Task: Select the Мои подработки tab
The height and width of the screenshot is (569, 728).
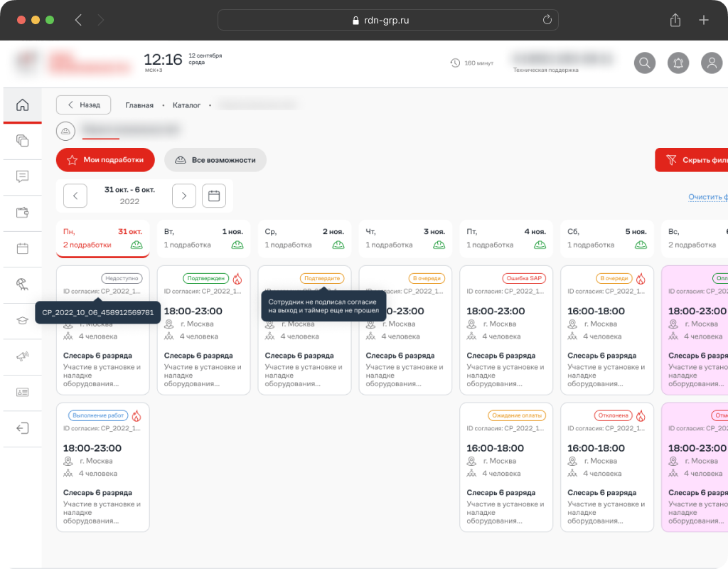Action: click(105, 160)
